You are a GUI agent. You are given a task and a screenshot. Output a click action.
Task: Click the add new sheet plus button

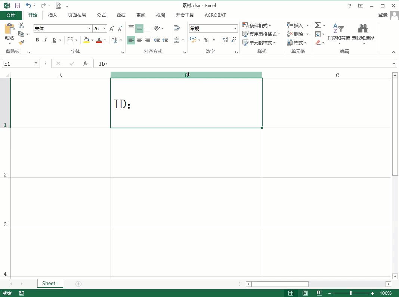coord(78,284)
